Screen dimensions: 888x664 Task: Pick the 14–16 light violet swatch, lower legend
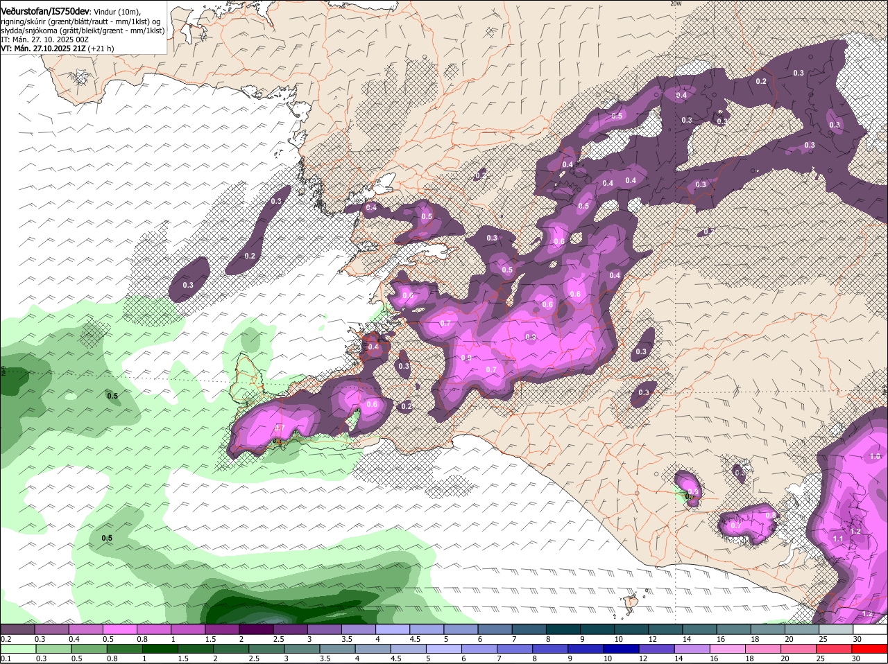(693, 648)
